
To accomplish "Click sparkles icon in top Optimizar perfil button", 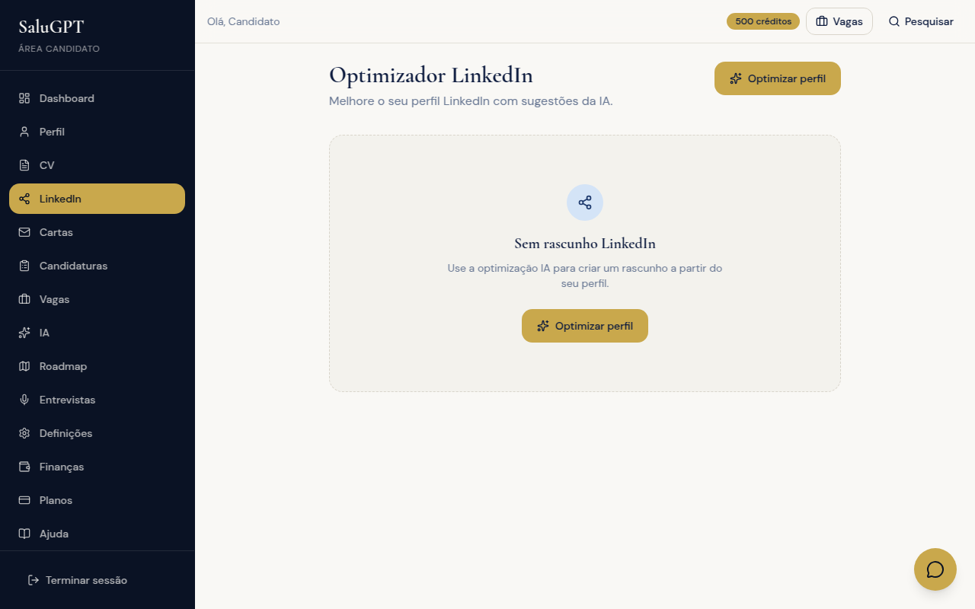I will click(736, 78).
